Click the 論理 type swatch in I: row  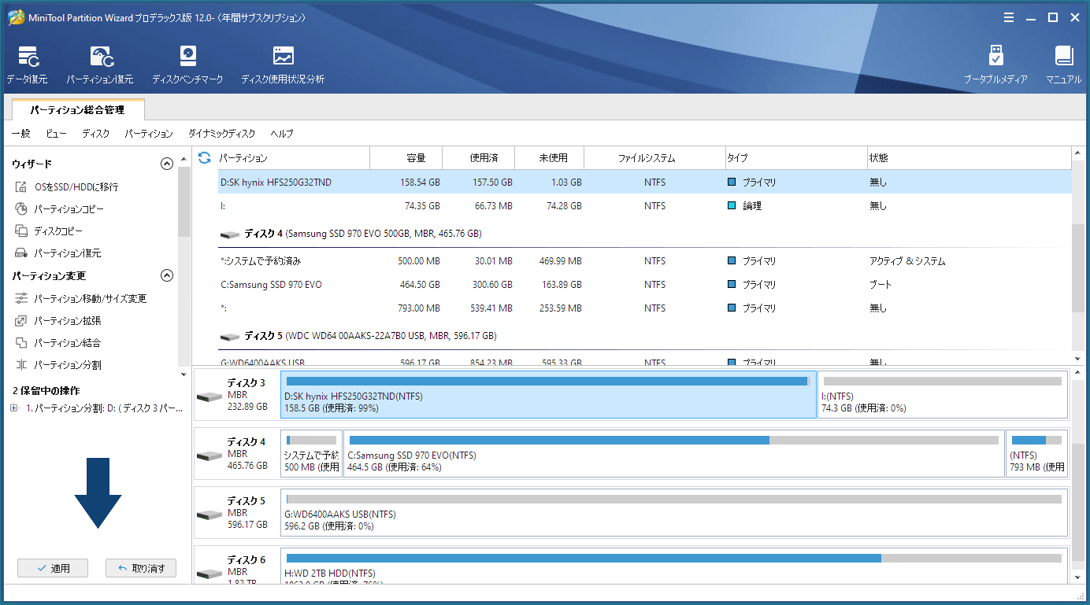[x=732, y=205]
